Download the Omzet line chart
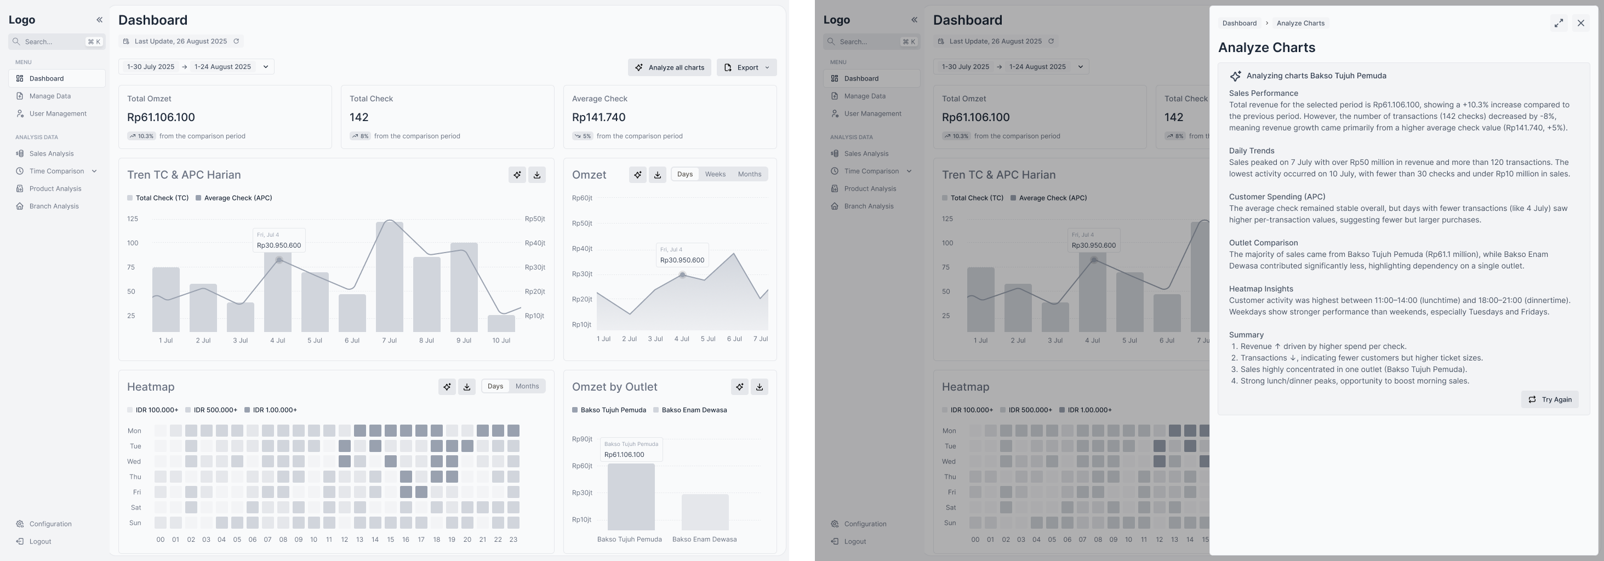Screen dimensions: 1604x561 [657, 175]
